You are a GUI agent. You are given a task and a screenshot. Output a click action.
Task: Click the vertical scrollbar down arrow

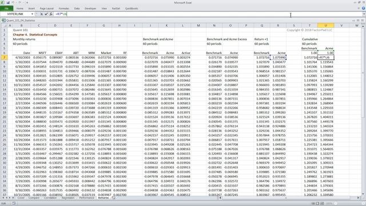(x=363, y=194)
